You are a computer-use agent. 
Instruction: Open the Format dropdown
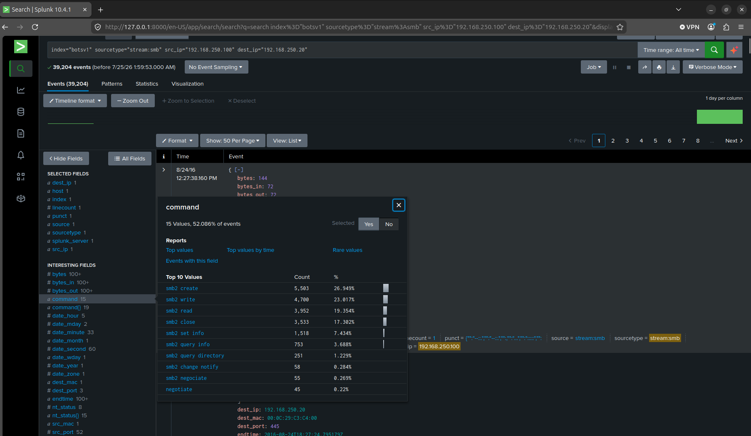point(177,141)
